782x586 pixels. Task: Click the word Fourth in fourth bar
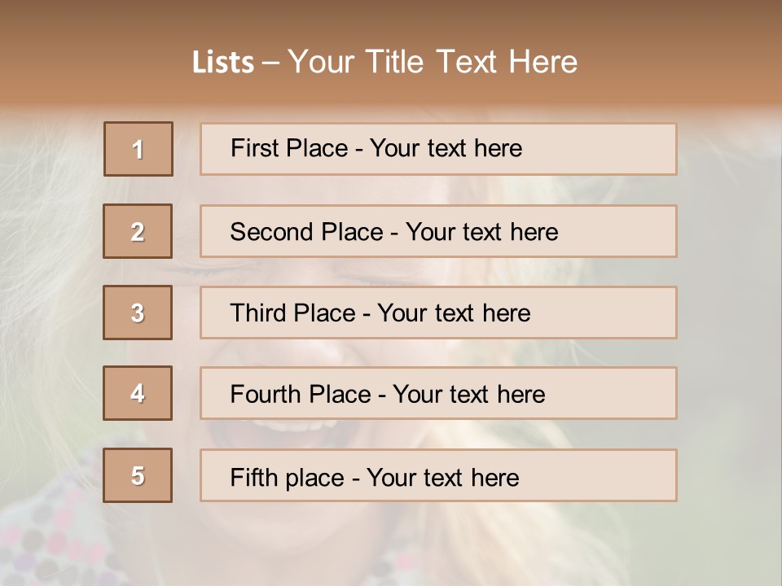pyautogui.click(x=266, y=394)
